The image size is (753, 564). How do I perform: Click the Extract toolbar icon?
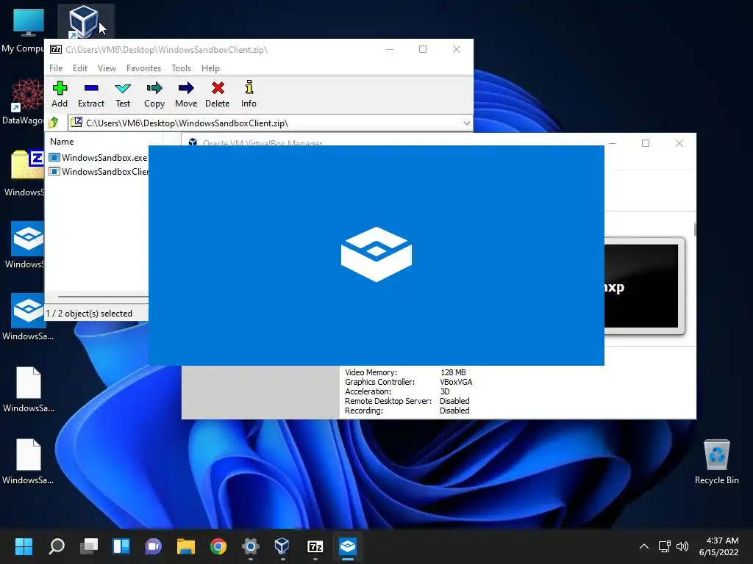(90, 94)
